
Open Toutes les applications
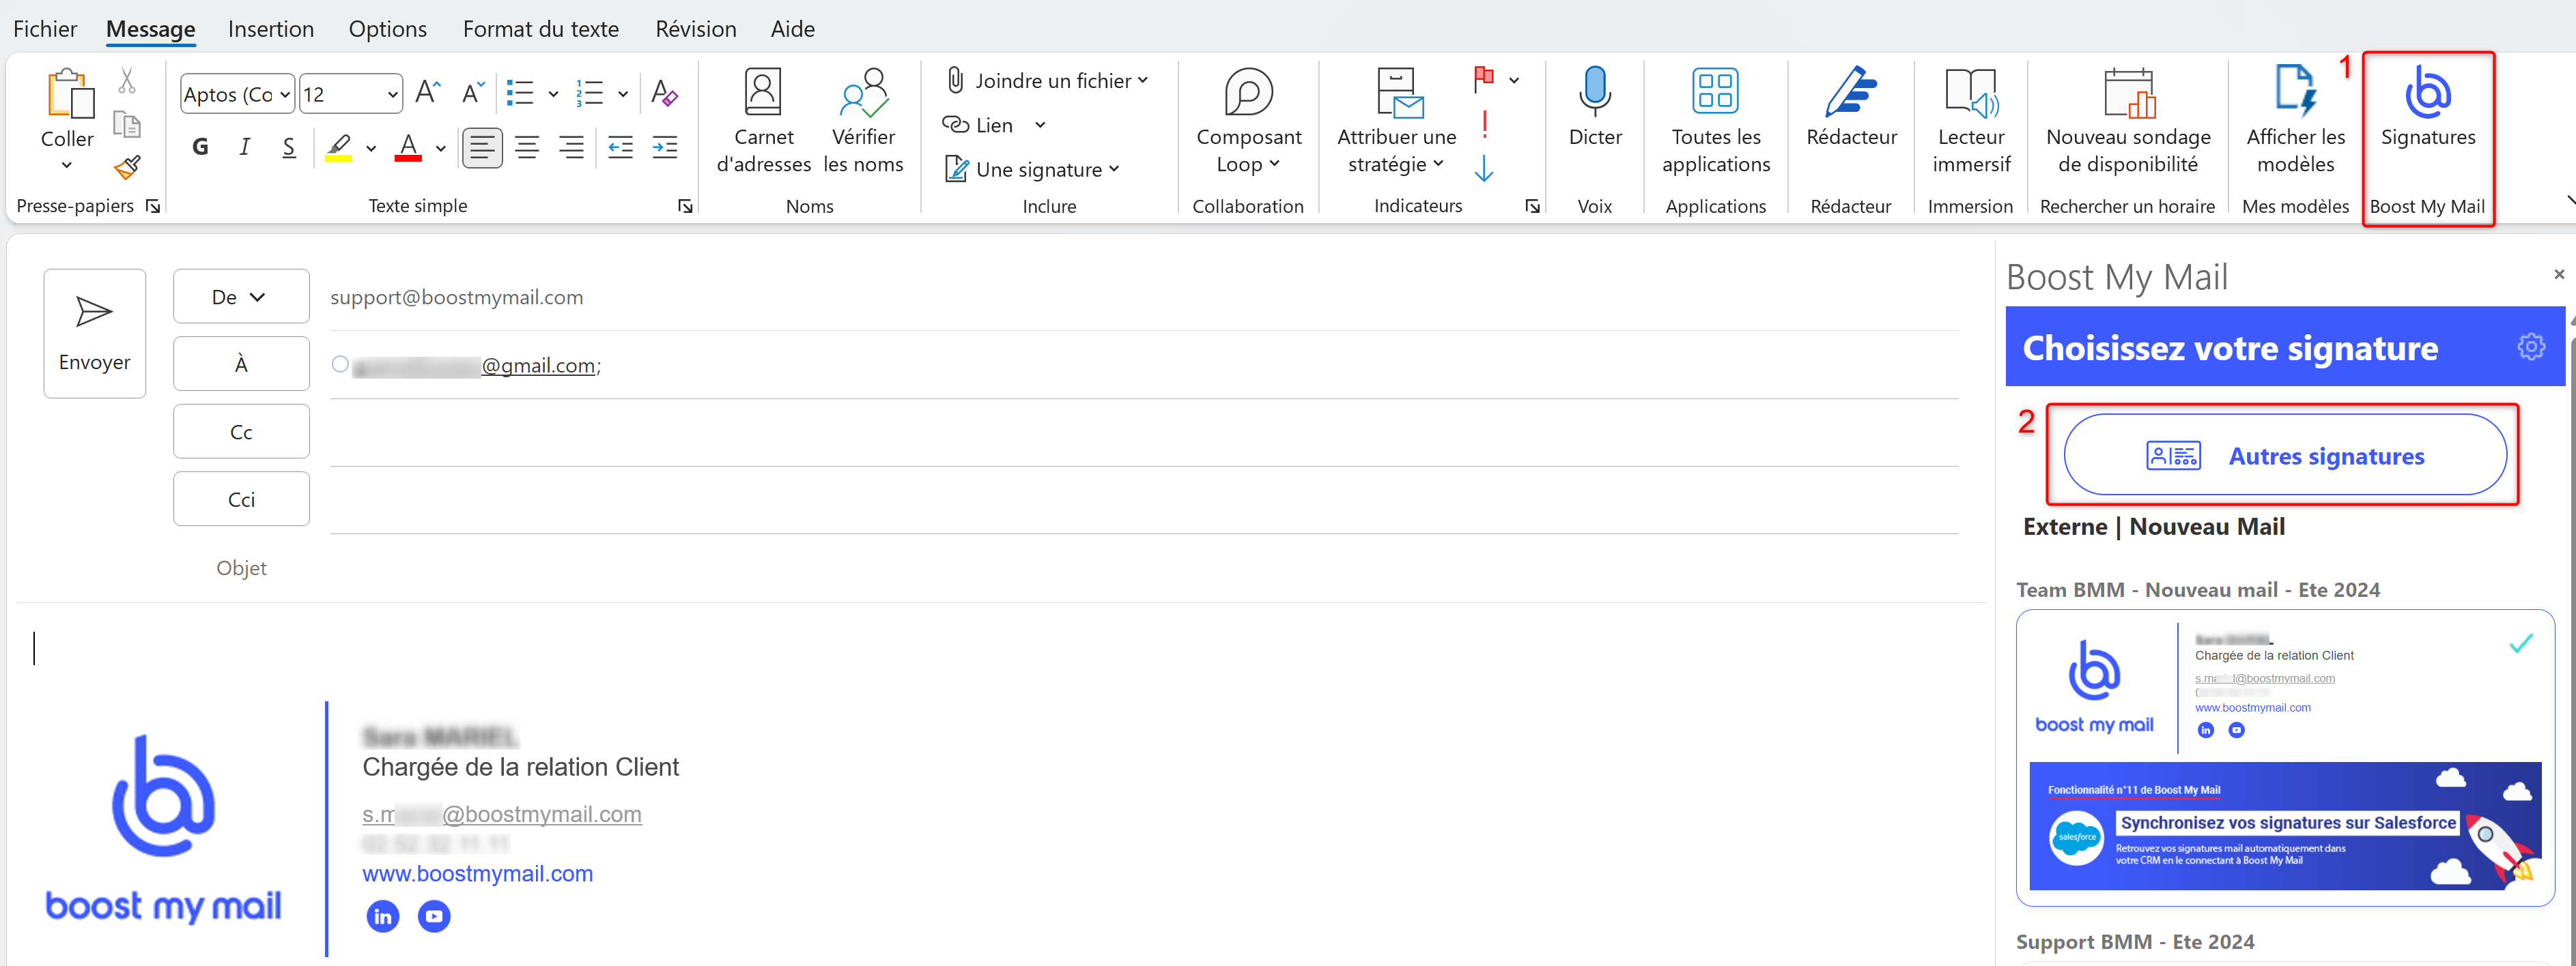(1716, 121)
